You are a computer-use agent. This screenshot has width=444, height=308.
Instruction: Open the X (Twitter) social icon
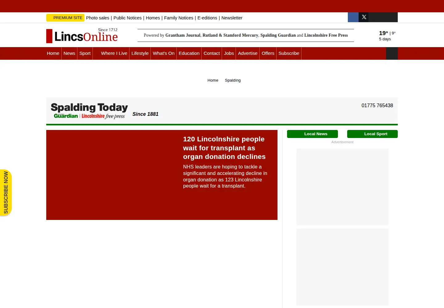click(x=364, y=17)
